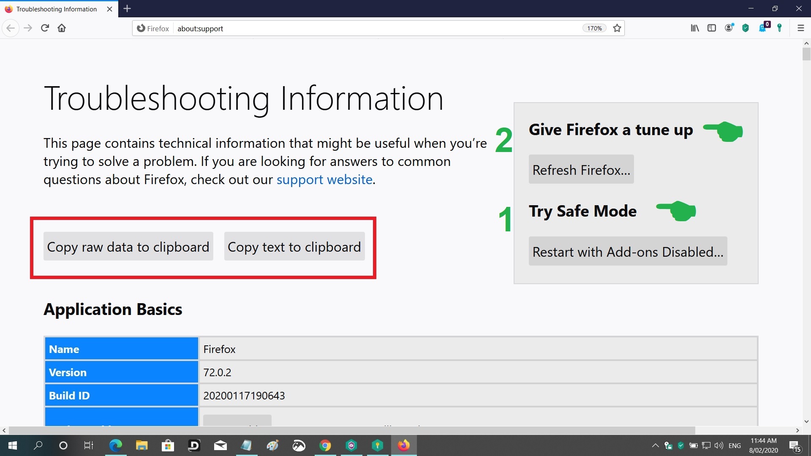Close the Troubleshooting Information tab

(x=110, y=9)
